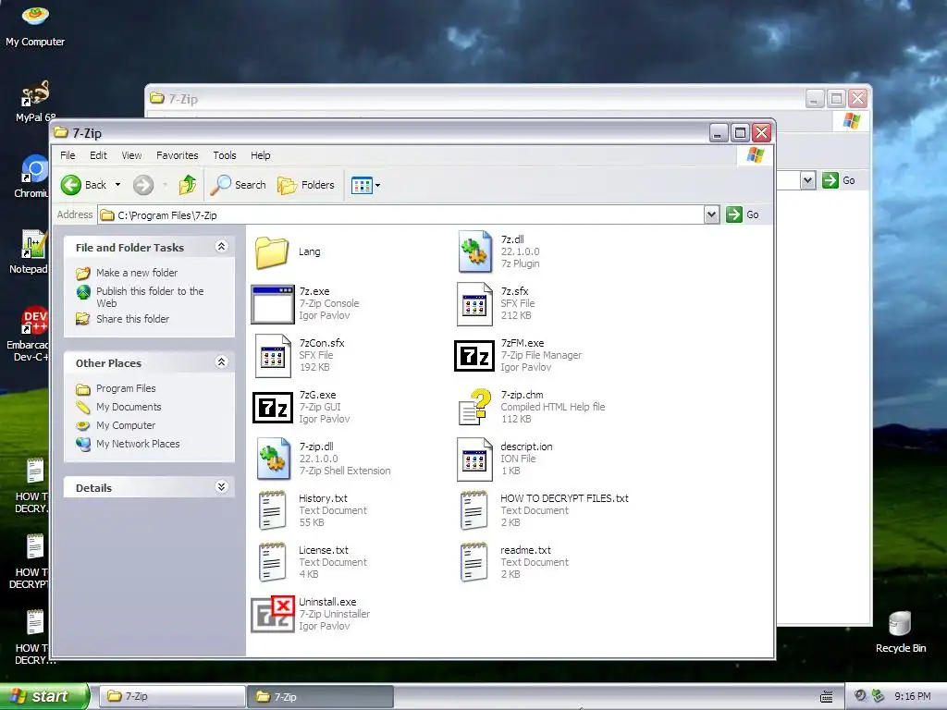Screen dimensions: 947x710
Task: Select the 7zFM.exe File Manager icon
Action: coord(474,356)
